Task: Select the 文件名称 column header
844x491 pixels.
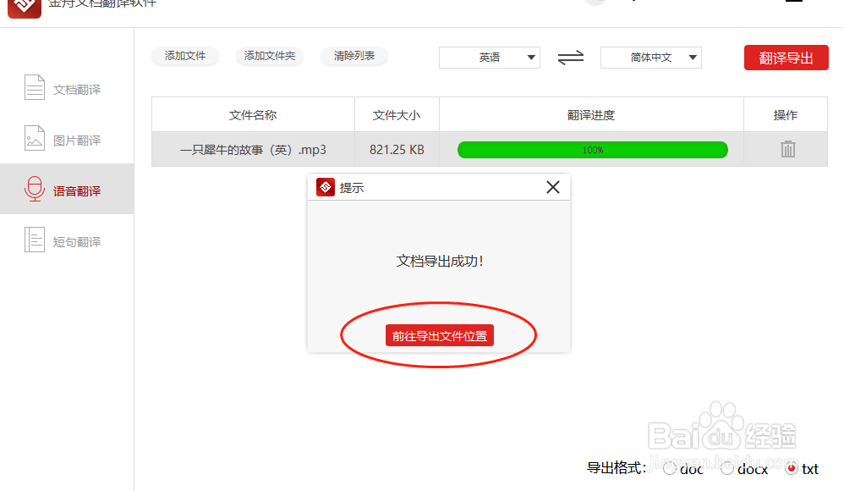Action: [x=253, y=114]
